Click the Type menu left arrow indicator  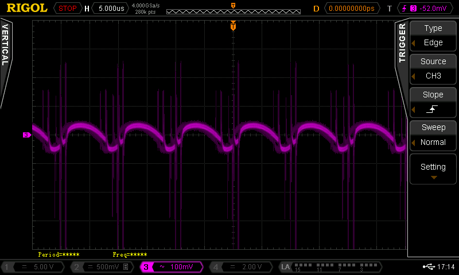(413, 43)
